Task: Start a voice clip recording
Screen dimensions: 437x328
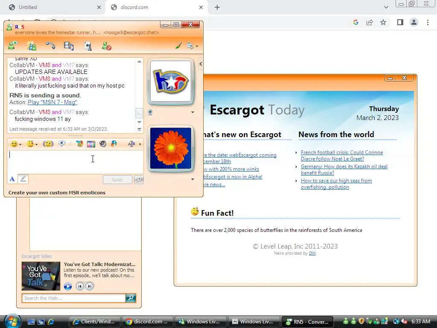Action: click(62, 143)
